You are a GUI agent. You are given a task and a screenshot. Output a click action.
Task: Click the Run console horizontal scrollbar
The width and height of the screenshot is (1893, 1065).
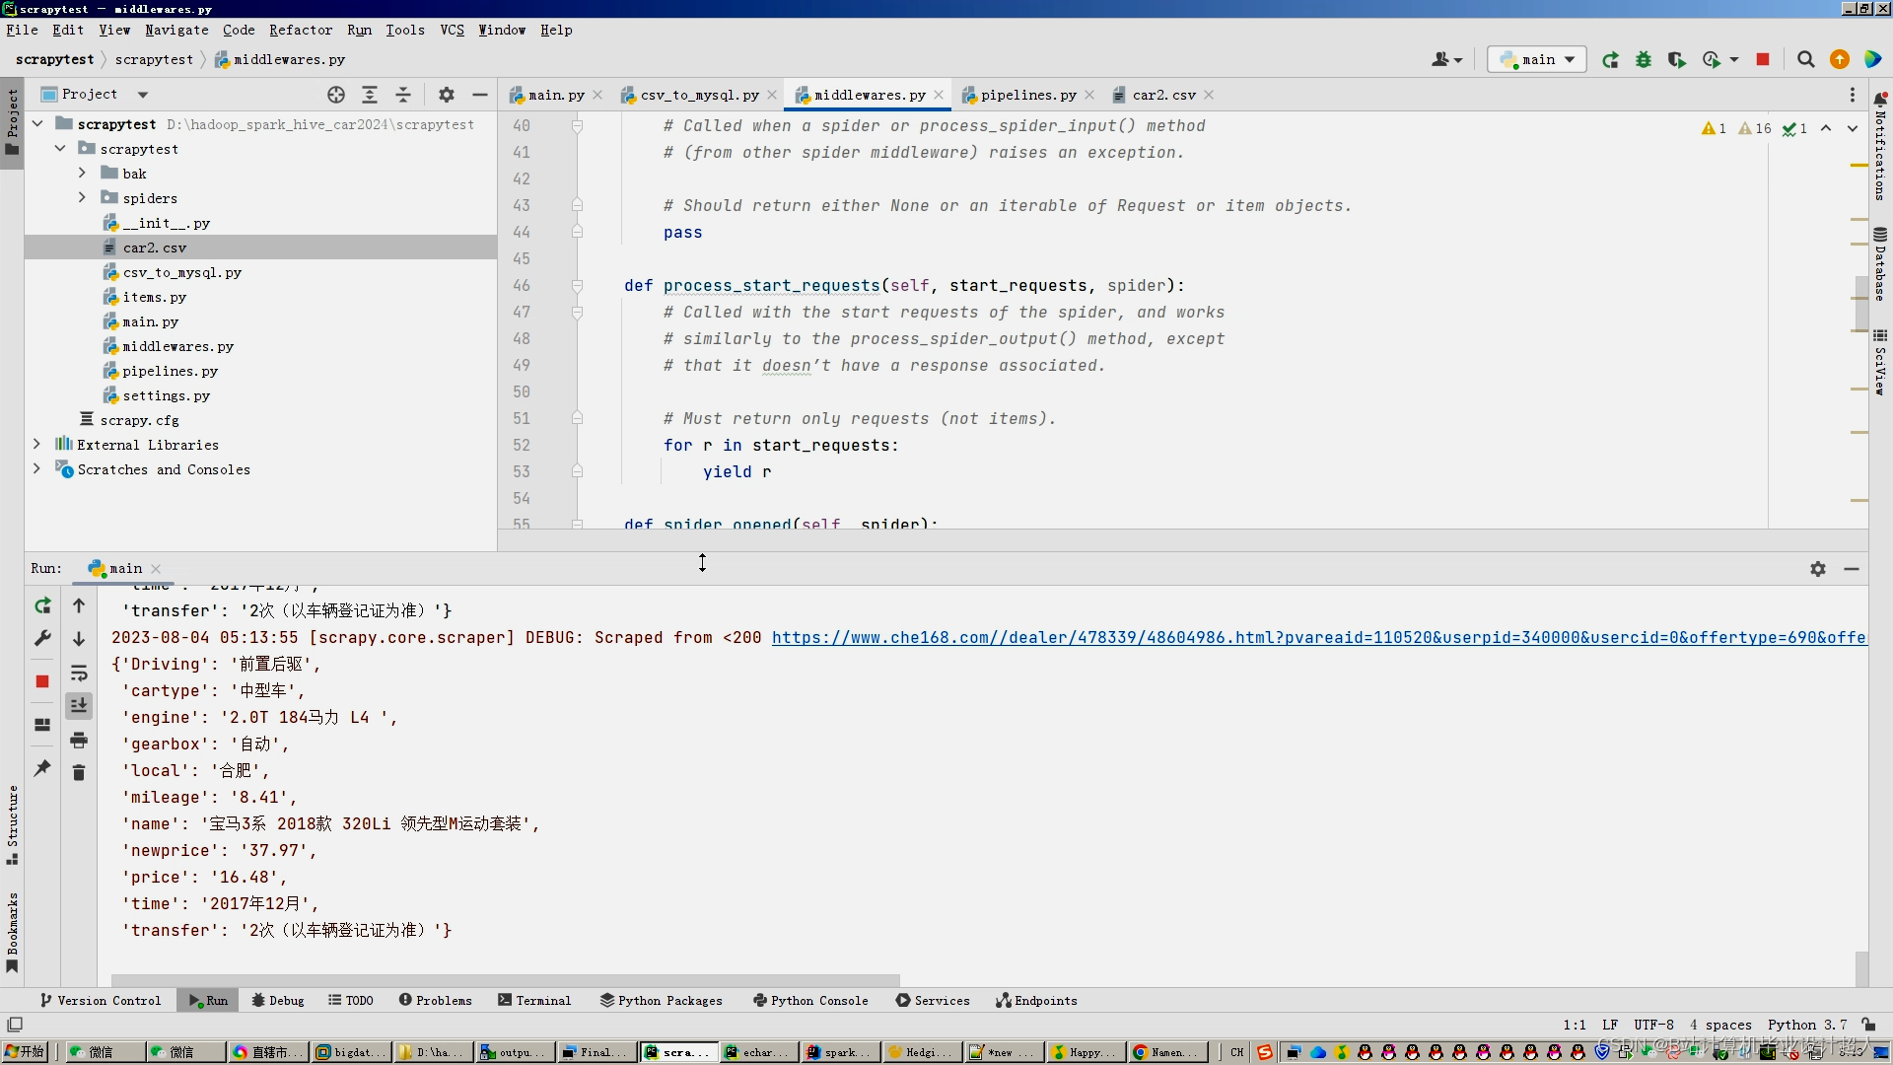click(x=505, y=980)
